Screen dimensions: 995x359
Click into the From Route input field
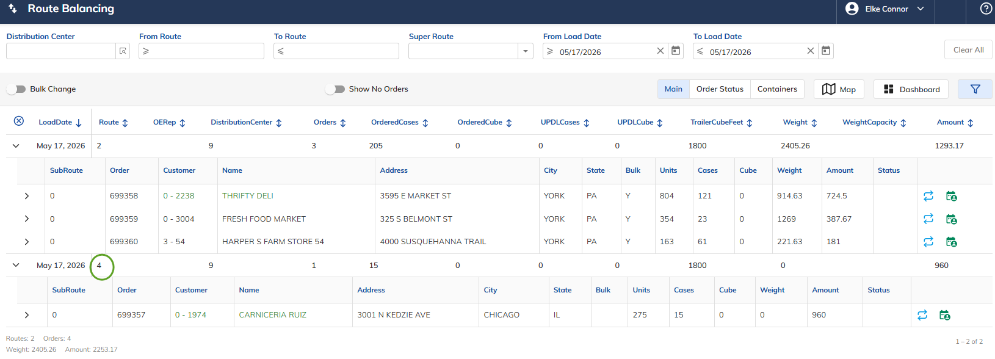(201, 51)
